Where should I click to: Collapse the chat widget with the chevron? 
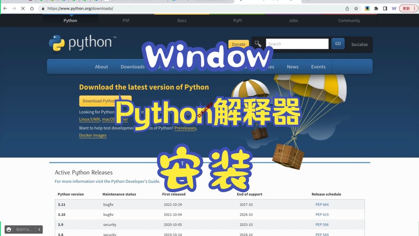pos(39,229)
